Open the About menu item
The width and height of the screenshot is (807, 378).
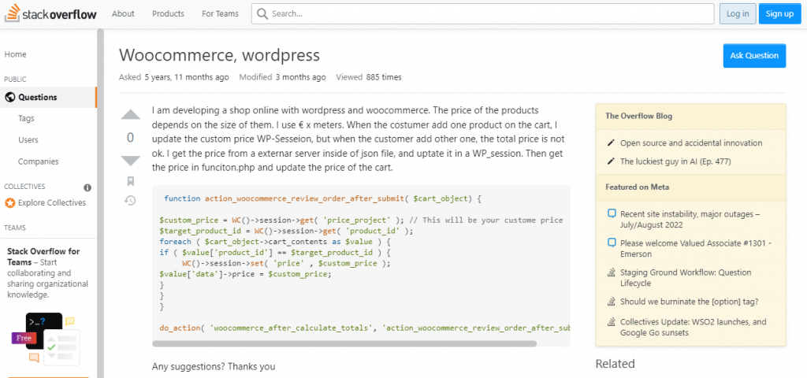pyautogui.click(x=123, y=14)
